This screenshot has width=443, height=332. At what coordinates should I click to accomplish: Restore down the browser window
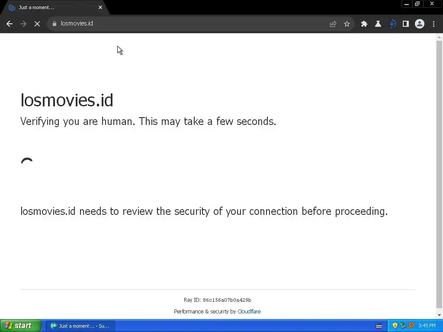coord(417,3)
